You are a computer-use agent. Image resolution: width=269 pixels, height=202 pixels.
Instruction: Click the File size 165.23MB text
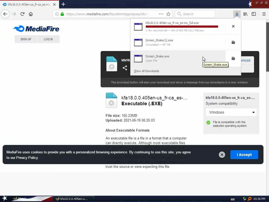121,115
